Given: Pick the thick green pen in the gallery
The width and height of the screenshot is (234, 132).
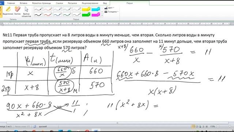Looking at the screenshot, I should point(67,15).
